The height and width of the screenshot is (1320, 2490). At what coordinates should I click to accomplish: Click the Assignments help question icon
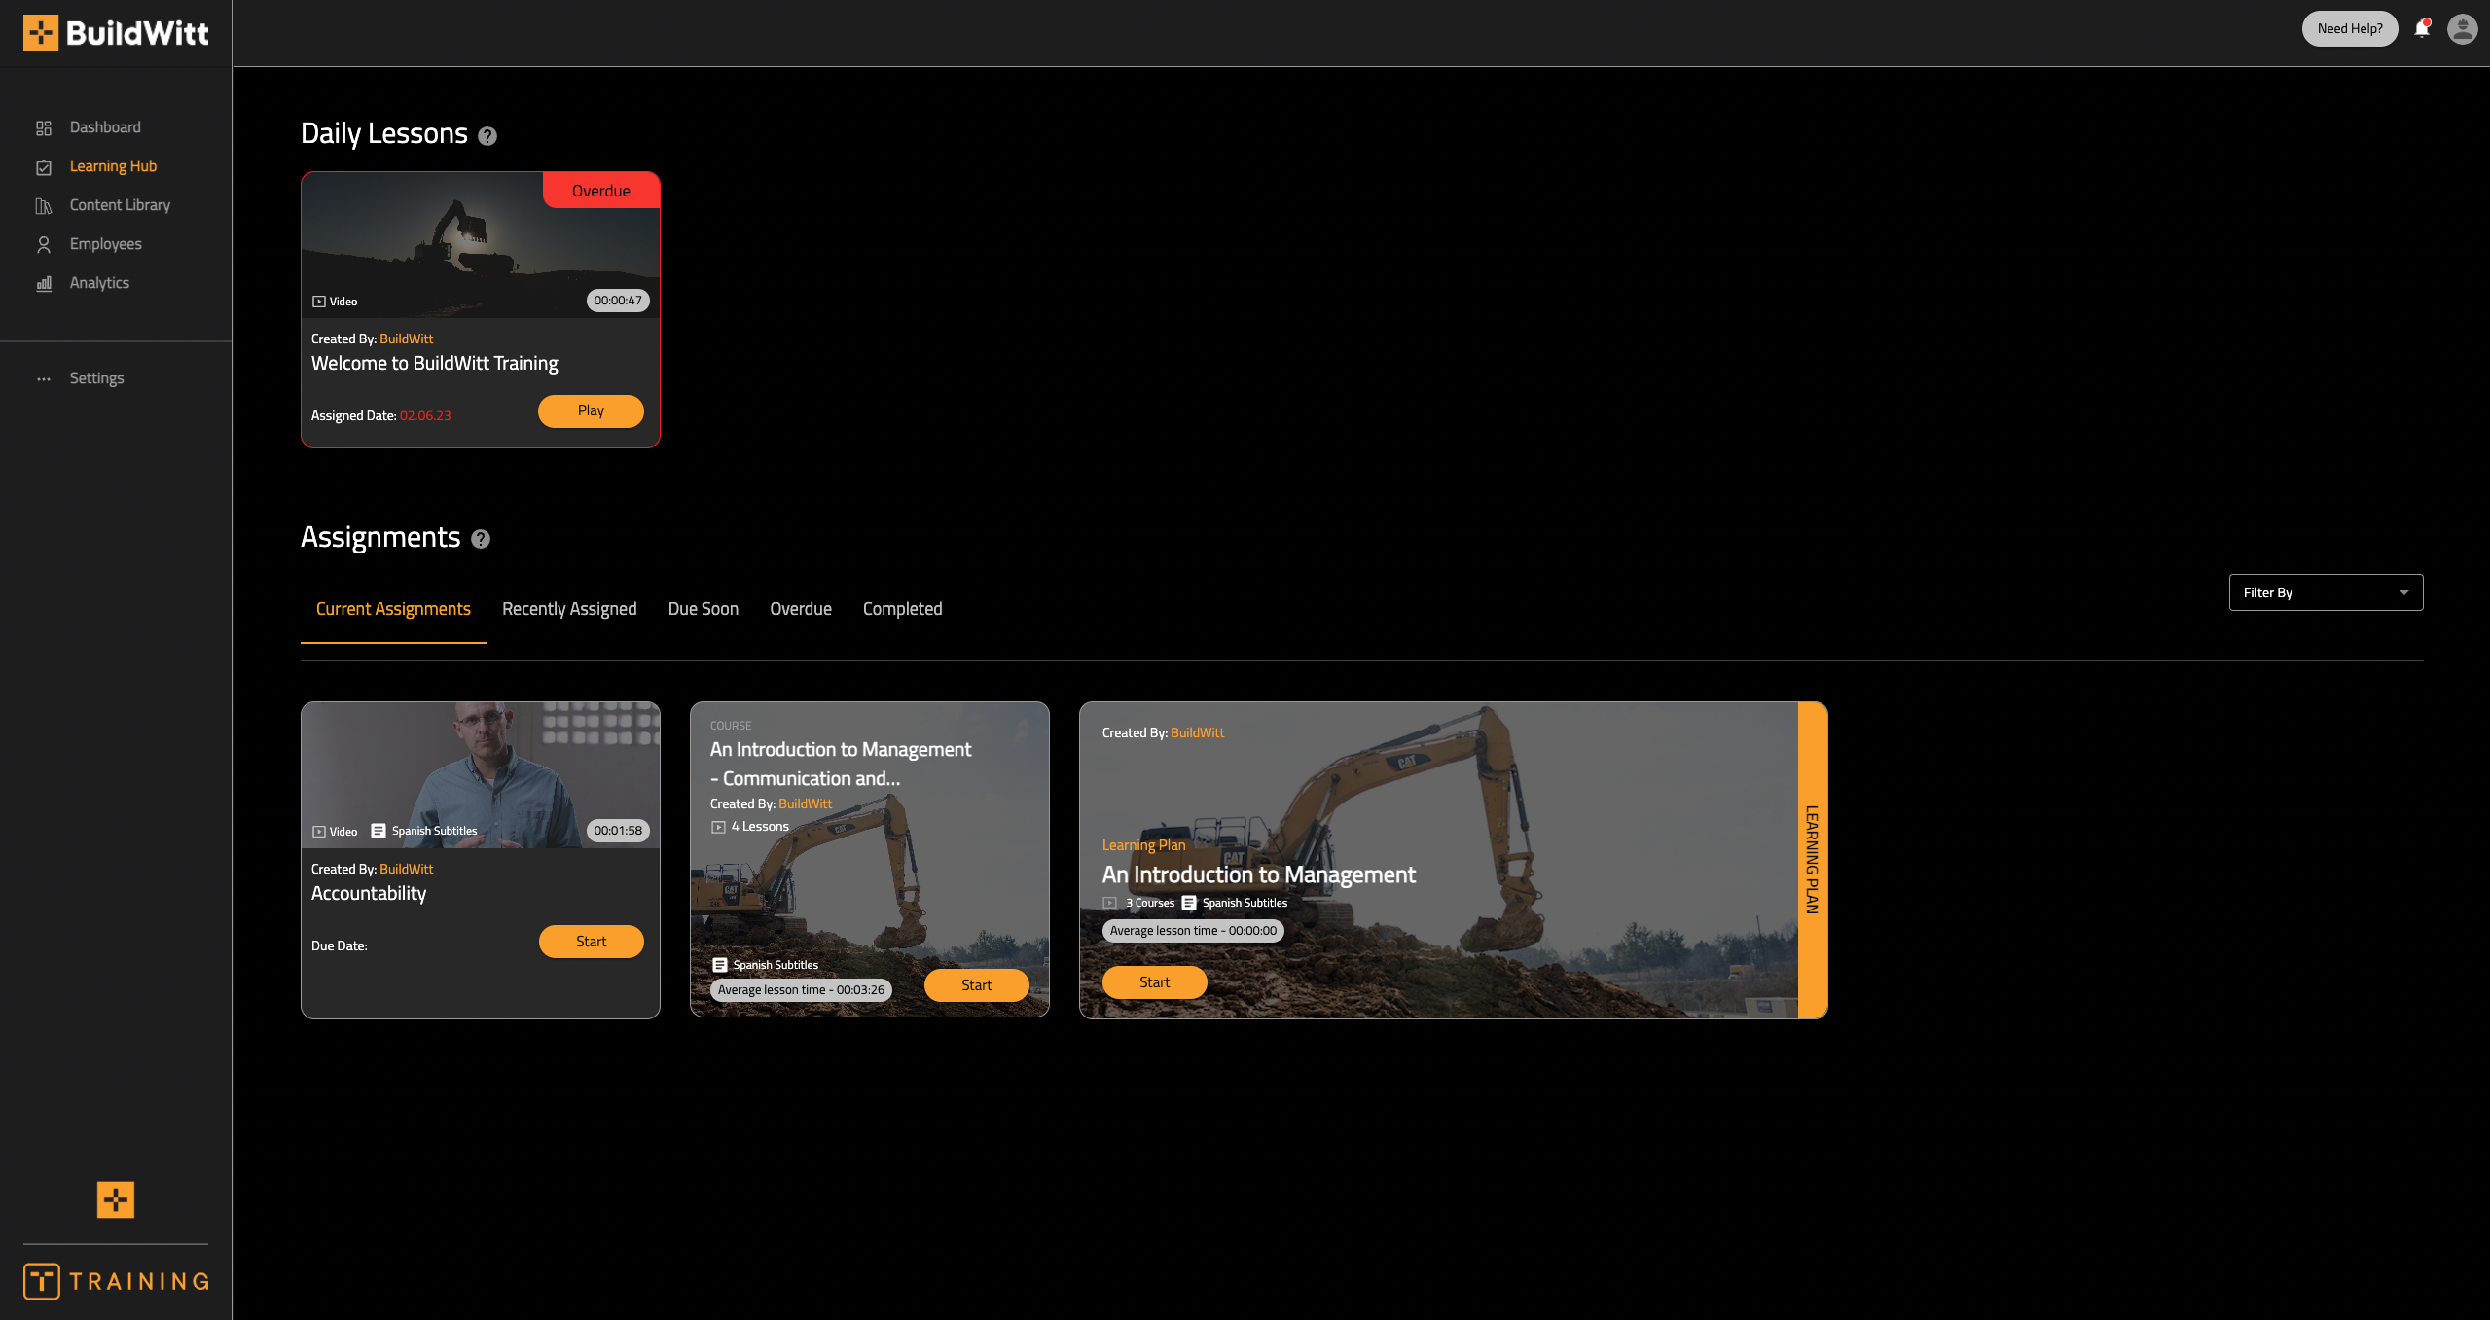point(481,539)
